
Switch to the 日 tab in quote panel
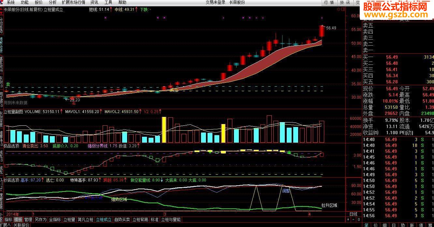pos(394,225)
